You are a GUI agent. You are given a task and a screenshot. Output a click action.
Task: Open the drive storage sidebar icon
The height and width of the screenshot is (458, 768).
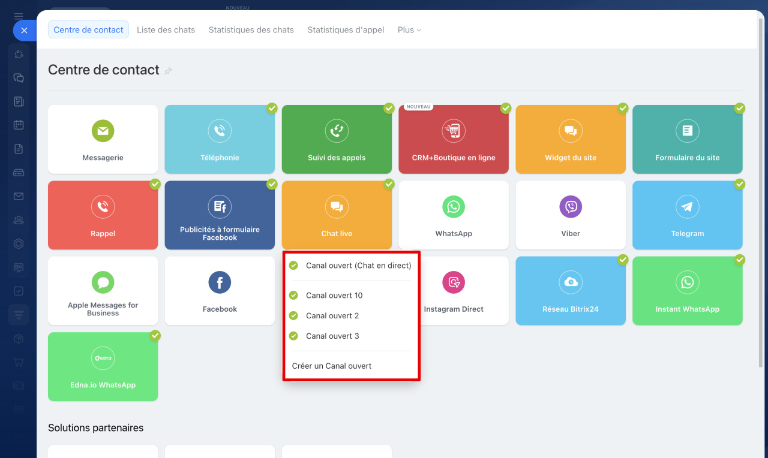(x=19, y=173)
